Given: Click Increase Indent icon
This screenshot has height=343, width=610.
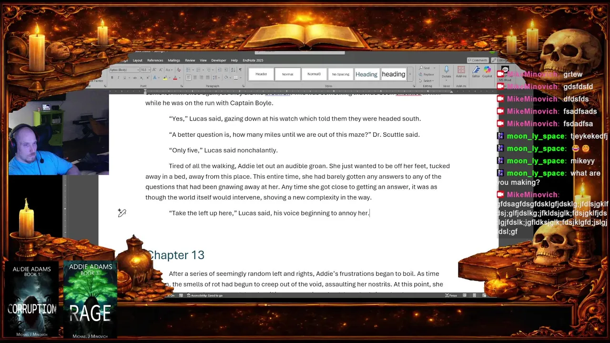Looking at the screenshot, I should tap(226, 70).
